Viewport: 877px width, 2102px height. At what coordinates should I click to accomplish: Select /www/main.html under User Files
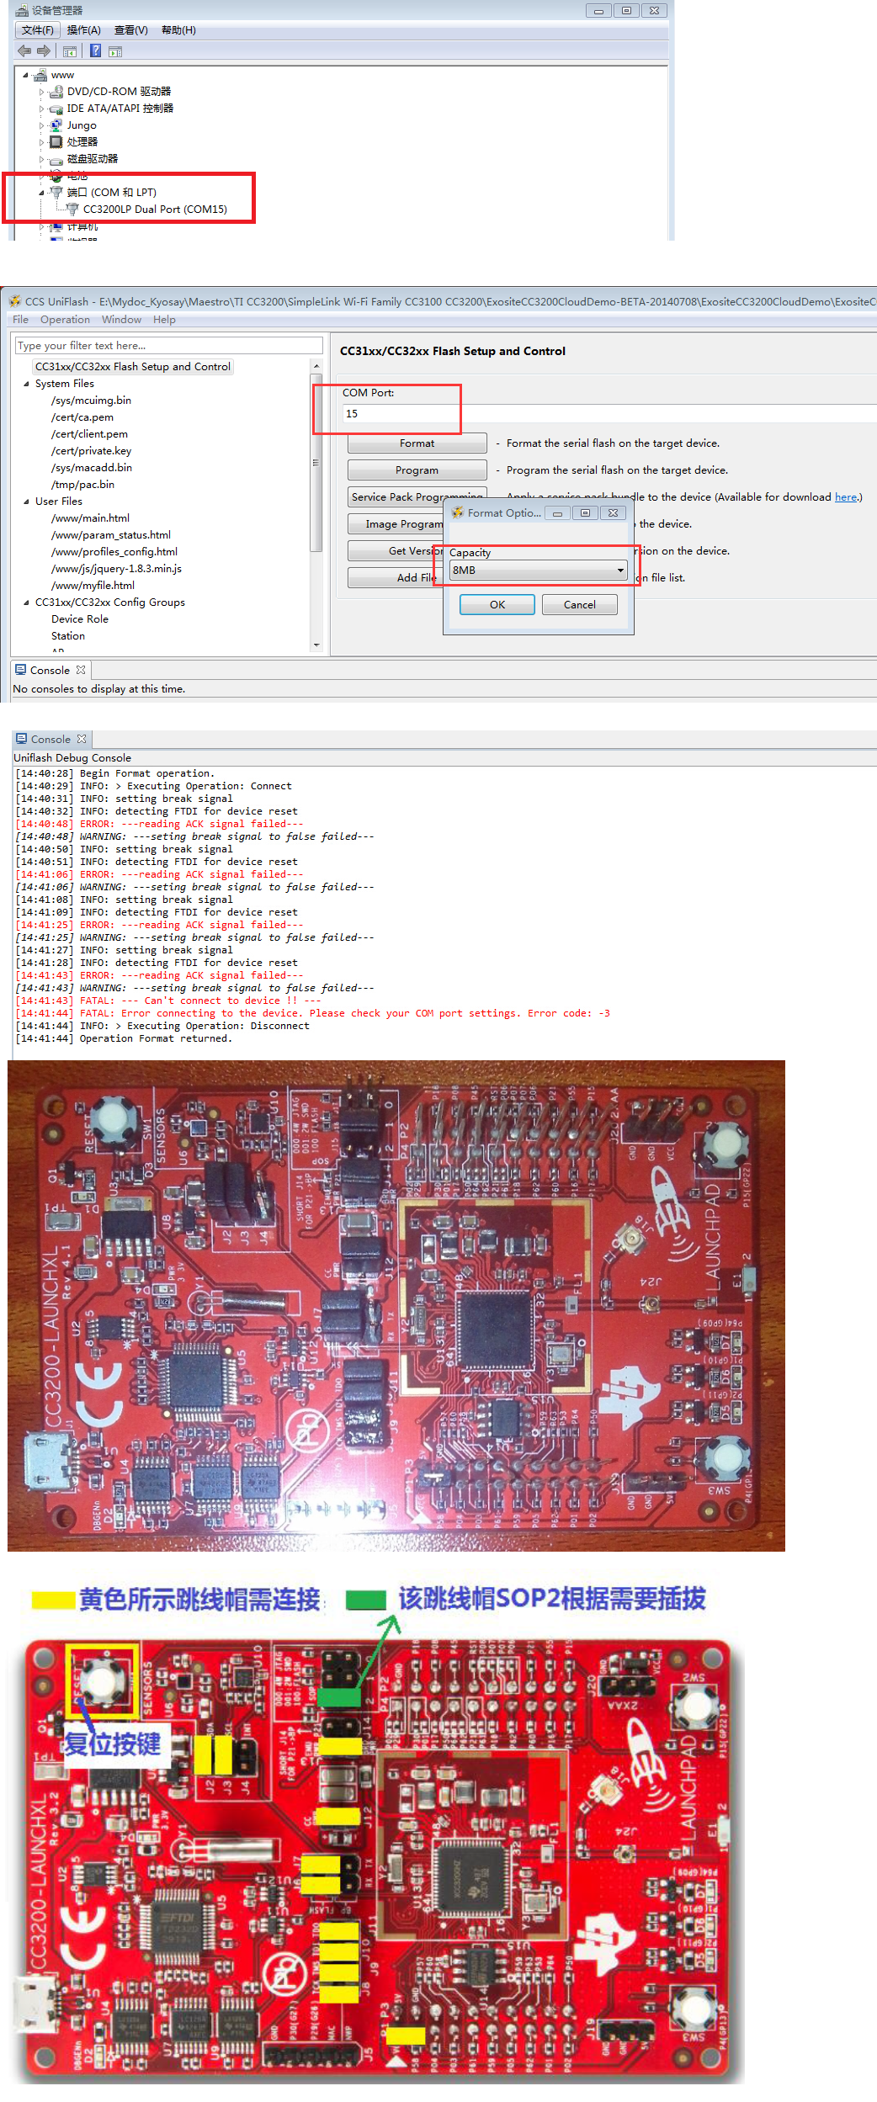pyautogui.click(x=90, y=518)
